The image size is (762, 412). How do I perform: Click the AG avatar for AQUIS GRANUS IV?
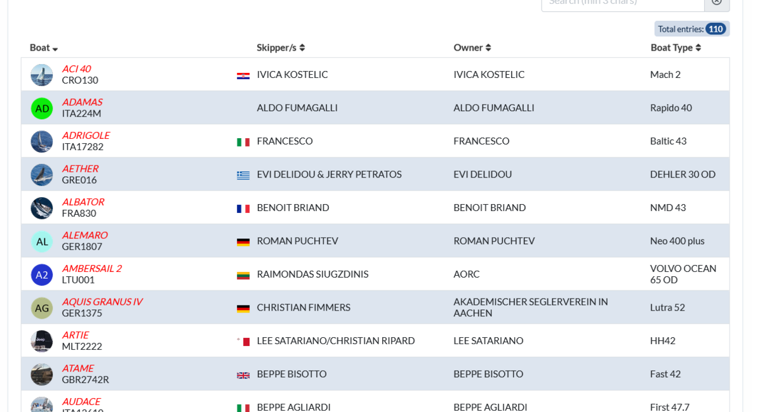coord(42,308)
